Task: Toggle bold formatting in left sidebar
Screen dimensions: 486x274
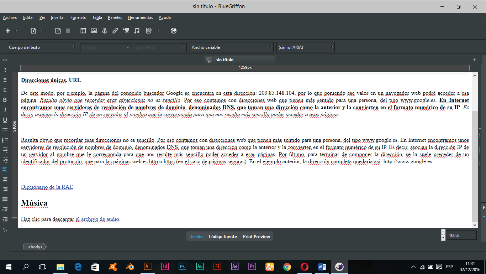Action: 5,100
